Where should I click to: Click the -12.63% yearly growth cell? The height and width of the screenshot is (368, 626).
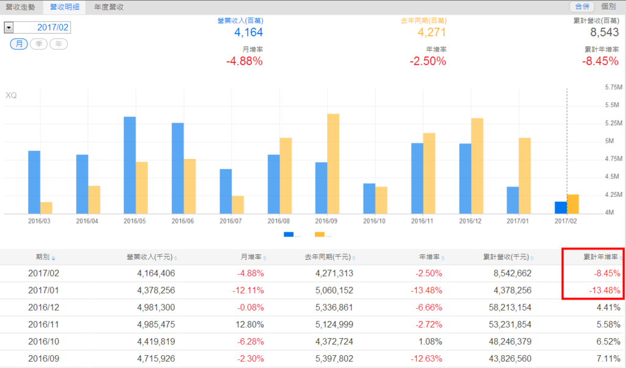(426, 359)
